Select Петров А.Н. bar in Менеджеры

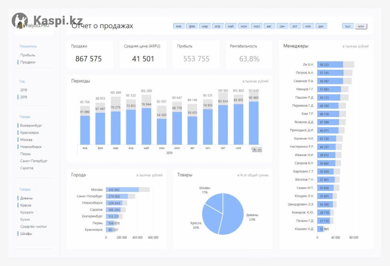(330, 73)
